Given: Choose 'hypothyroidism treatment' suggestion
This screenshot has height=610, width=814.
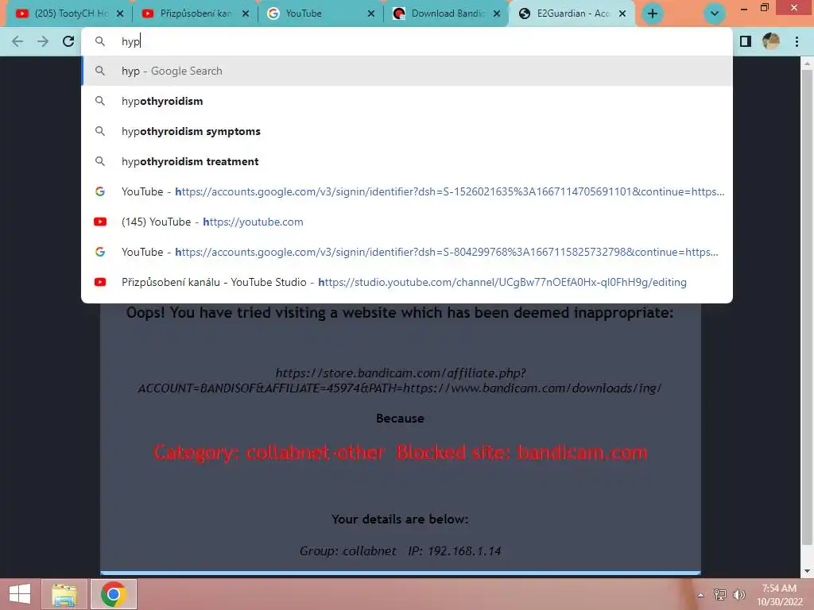Looking at the screenshot, I should pyautogui.click(x=407, y=161).
